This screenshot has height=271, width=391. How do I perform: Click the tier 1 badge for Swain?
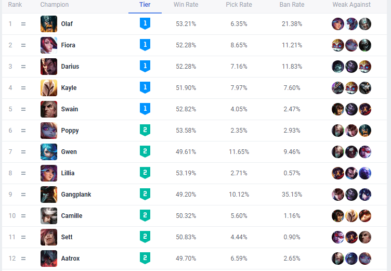coord(145,109)
